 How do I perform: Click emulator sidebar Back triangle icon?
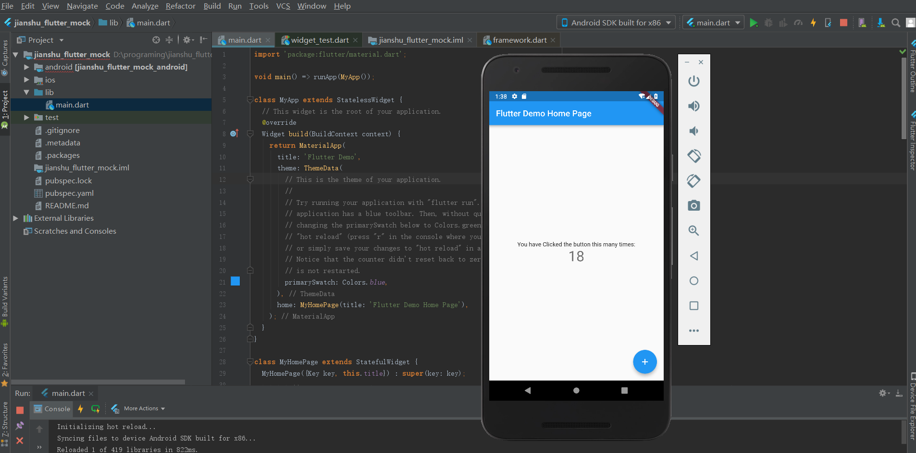[x=693, y=256]
